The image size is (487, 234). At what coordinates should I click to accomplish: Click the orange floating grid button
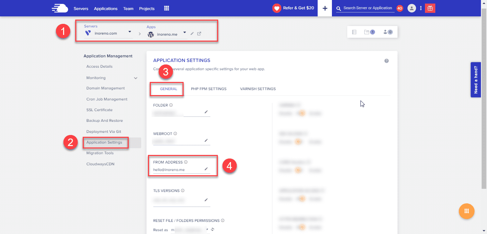[x=466, y=211]
